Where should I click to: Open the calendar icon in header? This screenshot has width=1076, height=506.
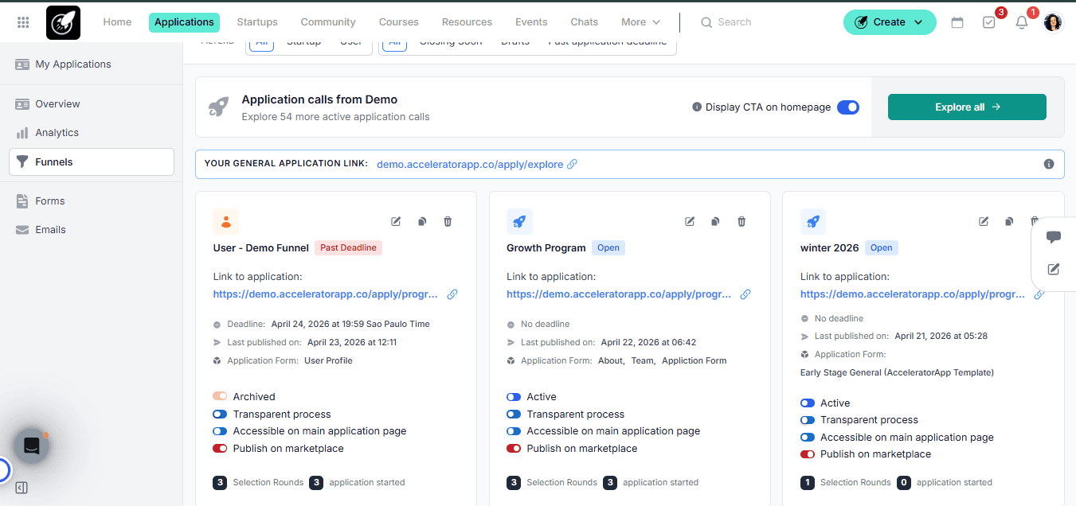click(957, 22)
